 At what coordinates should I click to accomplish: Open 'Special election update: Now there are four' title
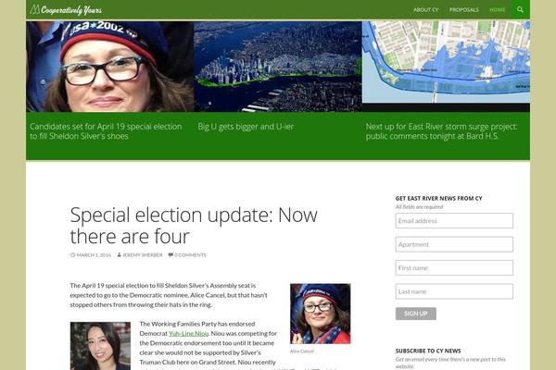pos(194,225)
